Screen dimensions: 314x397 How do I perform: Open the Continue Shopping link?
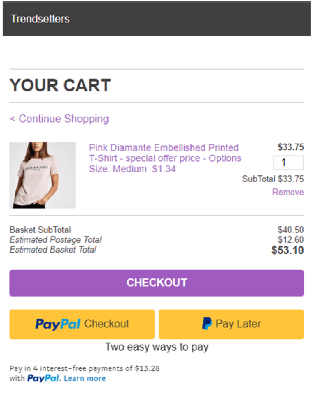tap(59, 119)
